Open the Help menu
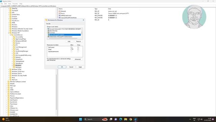The height and width of the screenshot is (122, 216). click(x=21, y=4)
